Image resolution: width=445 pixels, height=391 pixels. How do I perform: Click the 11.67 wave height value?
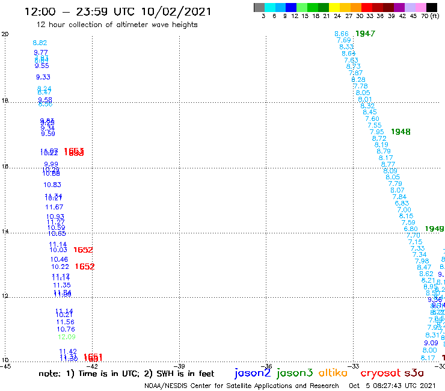point(54,208)
